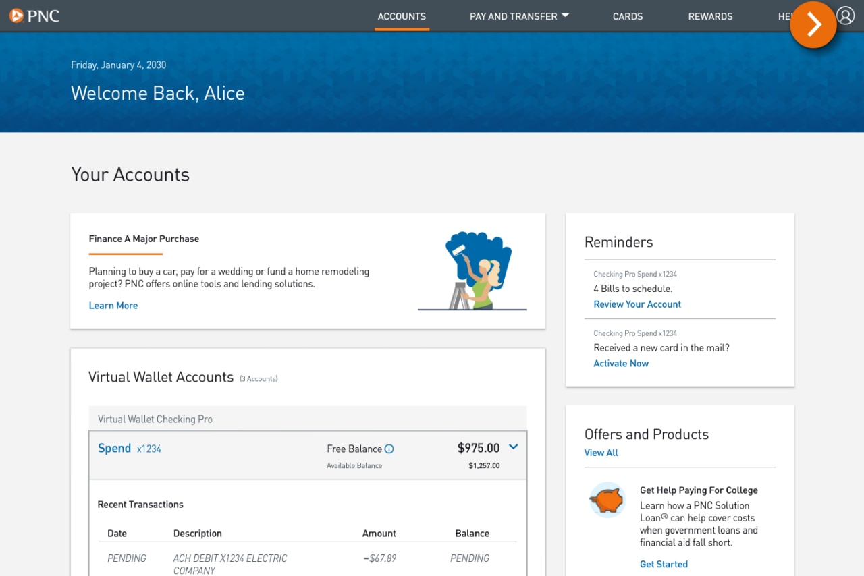Click the underline indicator below Finance A Major Purchase
This screenshot has width=864, height=576.
(125, 253)
